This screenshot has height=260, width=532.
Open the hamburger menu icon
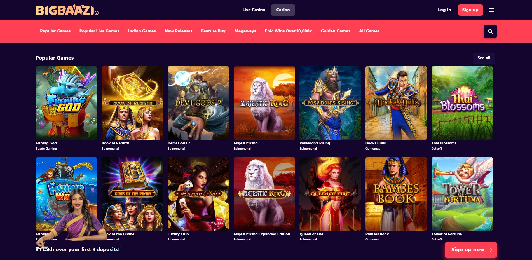(491, 10)
